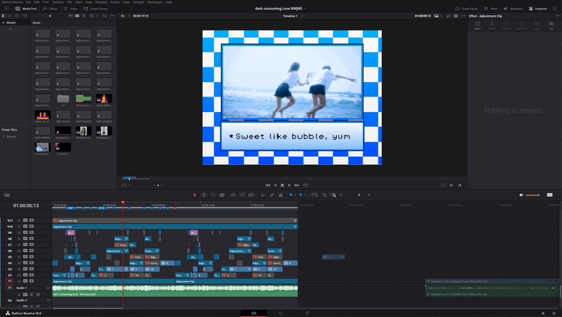562x317 pixels.
Task: Click the Marker icon in timeline toolbar
Action: point(300,195)
